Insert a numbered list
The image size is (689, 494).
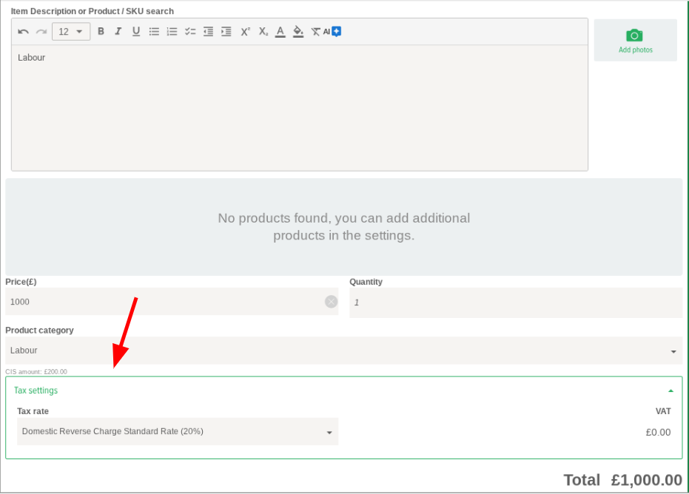pyautogui.click(x=172, y=32)
